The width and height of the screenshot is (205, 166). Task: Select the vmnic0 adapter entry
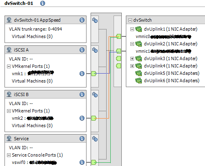coord(163,36)
